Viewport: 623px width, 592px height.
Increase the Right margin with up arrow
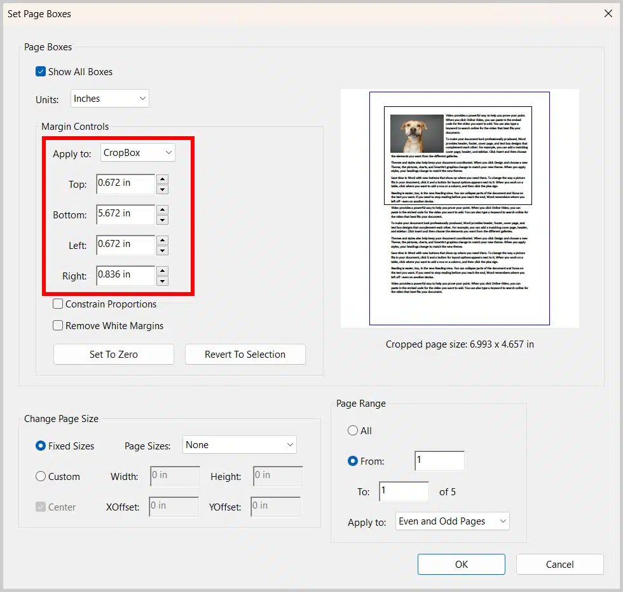pyautogui.click(x=162, y=271)
